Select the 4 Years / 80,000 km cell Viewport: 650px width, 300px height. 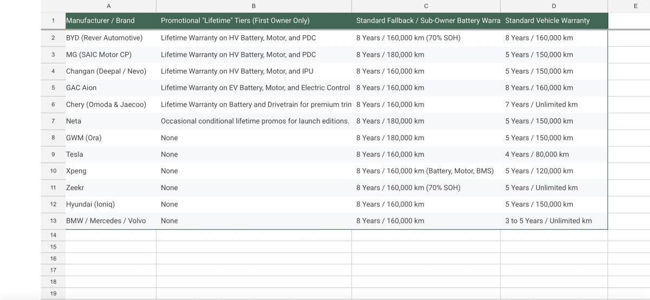coord(554,154)
